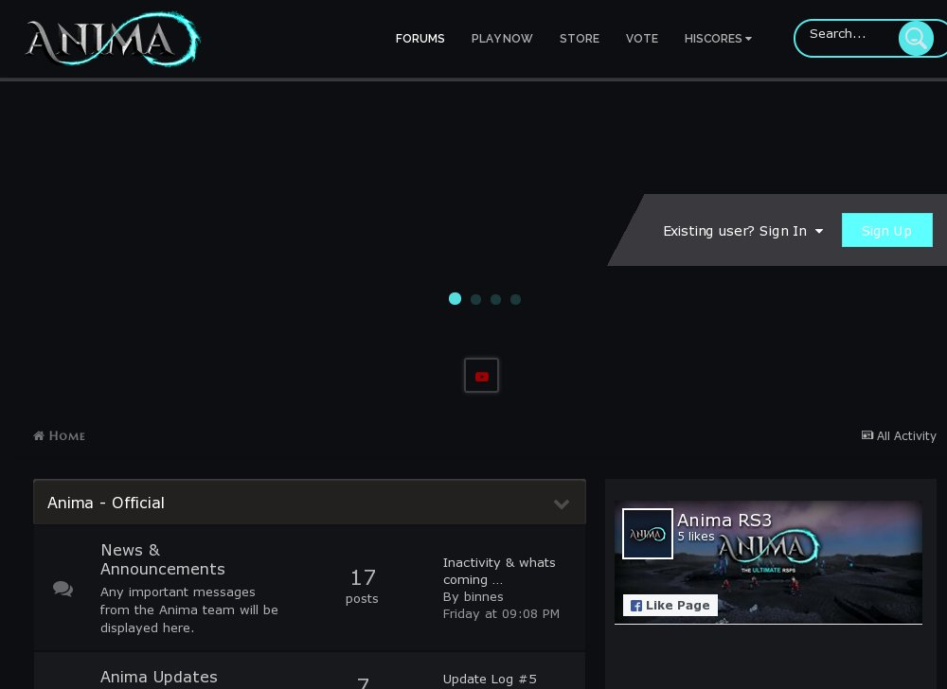This screenshot has height=689, width=947.
Task: Click the Home breadcrumb link
Action: (59, 435)
